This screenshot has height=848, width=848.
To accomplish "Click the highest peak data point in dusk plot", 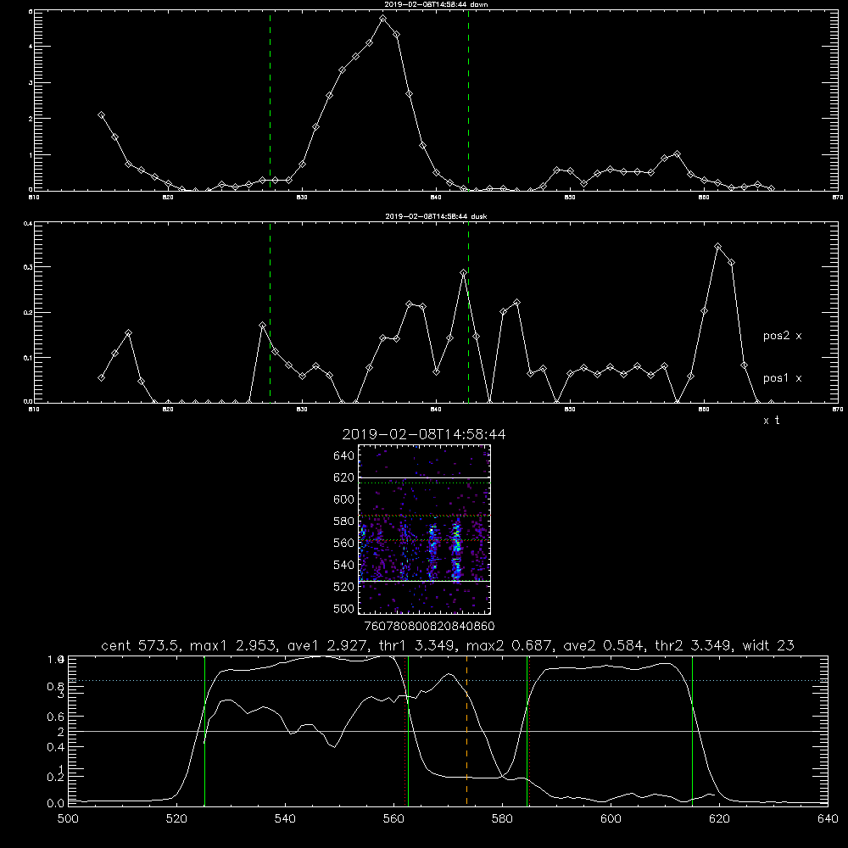I will coord(718,247).
